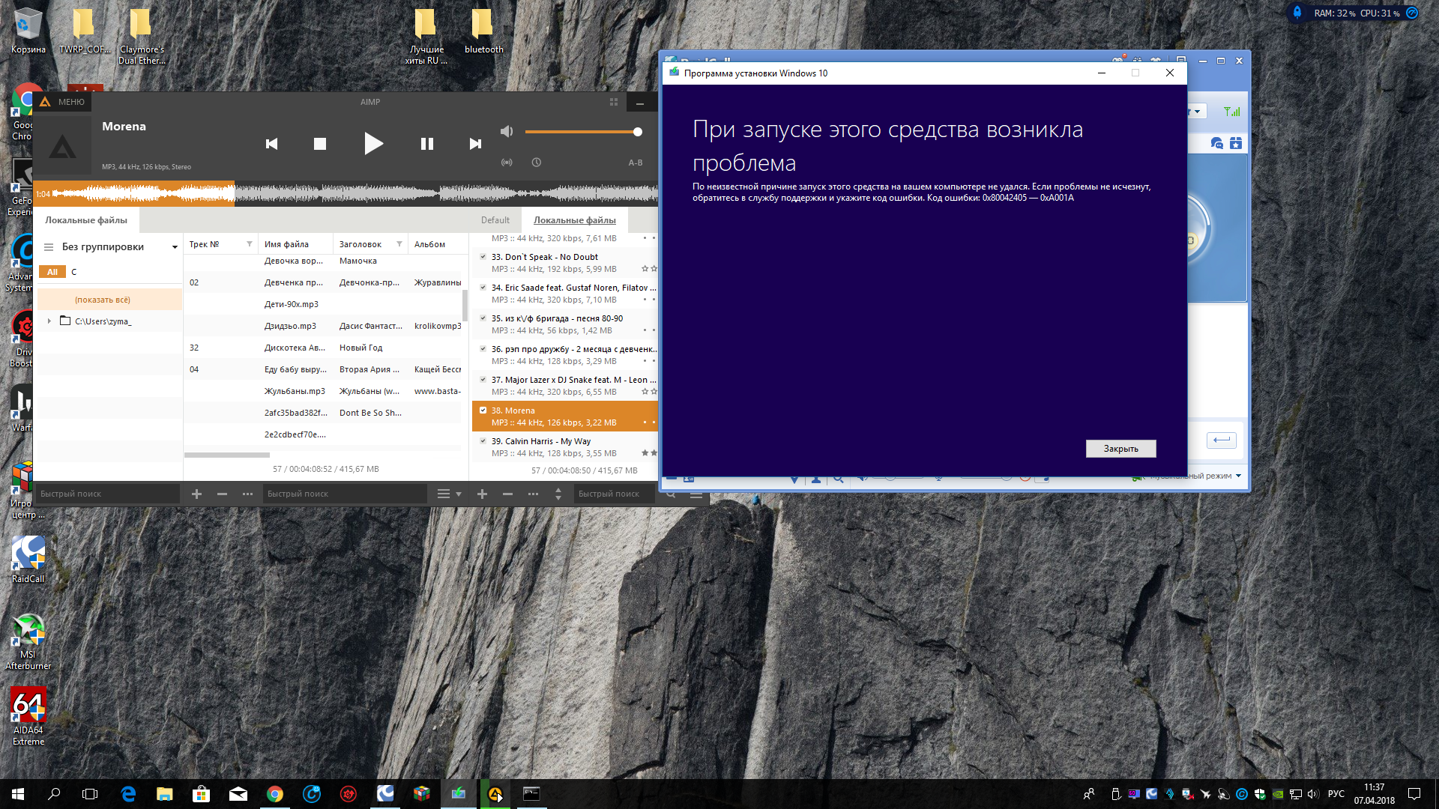
Task: Click the Play button in AIMP
Action: (372, 145)
